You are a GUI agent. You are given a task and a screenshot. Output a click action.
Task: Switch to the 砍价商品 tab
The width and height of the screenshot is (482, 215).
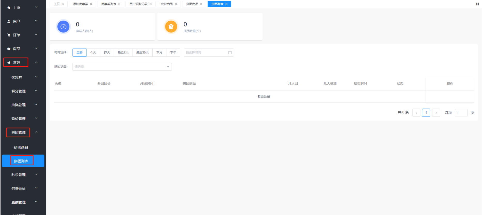(167, 4)
